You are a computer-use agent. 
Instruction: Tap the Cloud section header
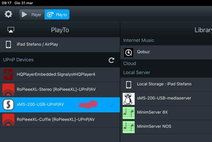click(130, 64)
